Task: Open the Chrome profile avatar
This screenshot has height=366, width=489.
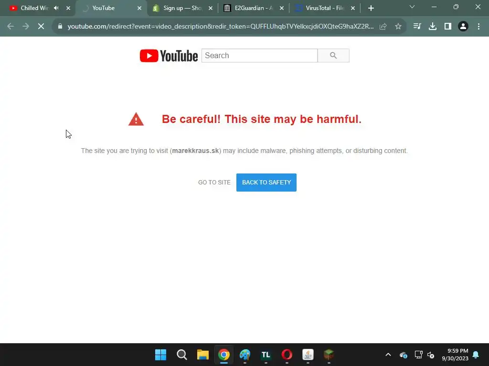Action: [x=463, y=27]
